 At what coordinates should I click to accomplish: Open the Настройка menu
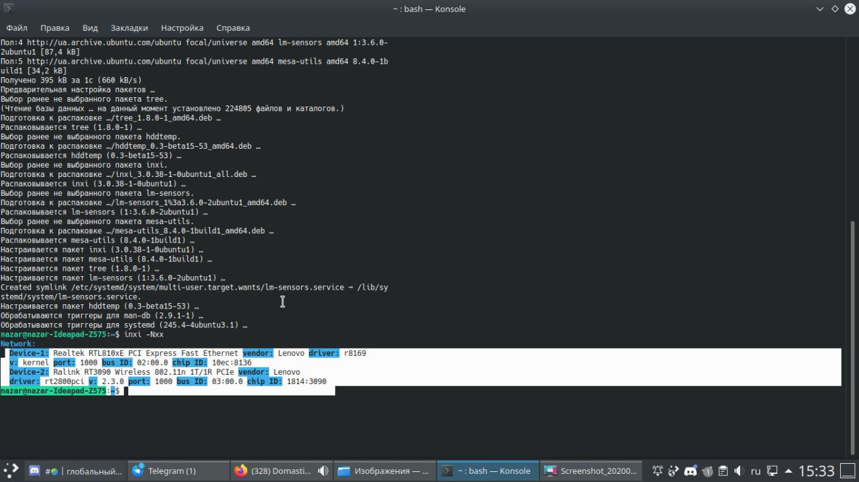182,28
